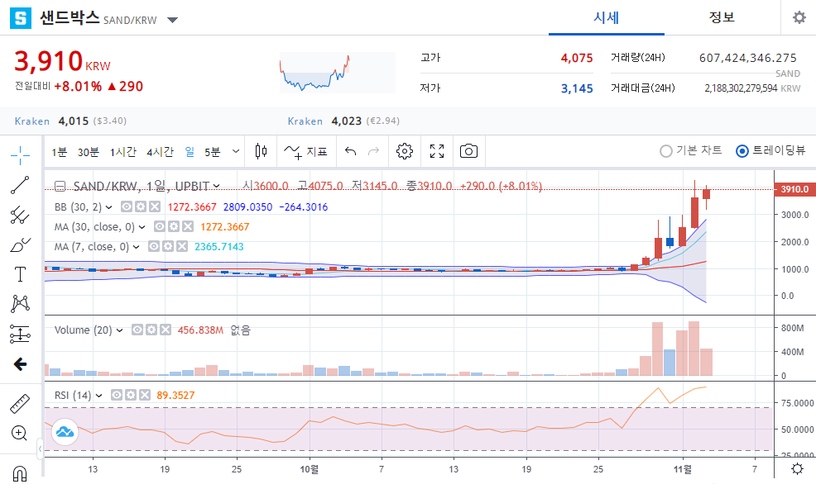Select the brush drawing tool
Screen dimensions: 816x484
click(20, 244)
